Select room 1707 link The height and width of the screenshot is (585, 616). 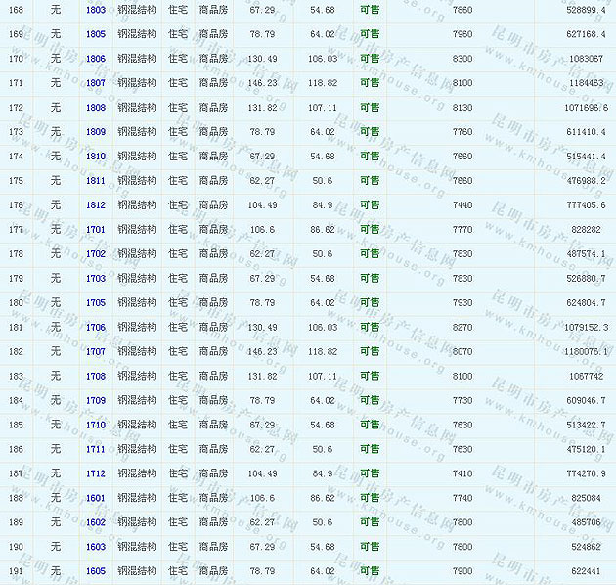pos(95,352)
